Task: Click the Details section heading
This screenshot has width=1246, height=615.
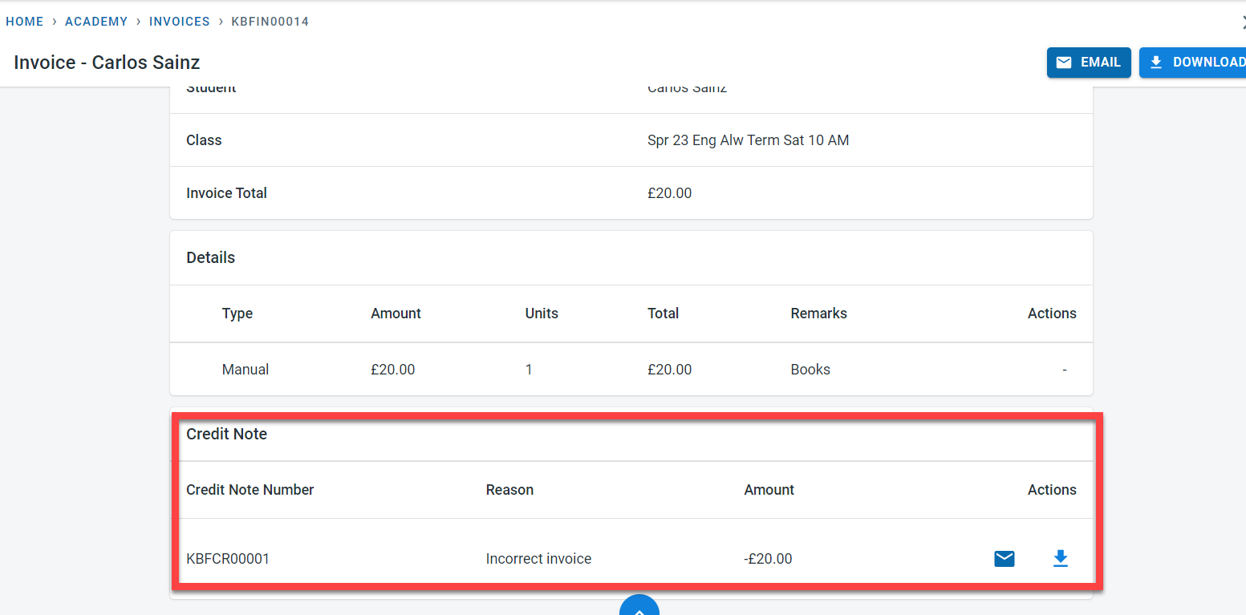Action: (210, 257)
